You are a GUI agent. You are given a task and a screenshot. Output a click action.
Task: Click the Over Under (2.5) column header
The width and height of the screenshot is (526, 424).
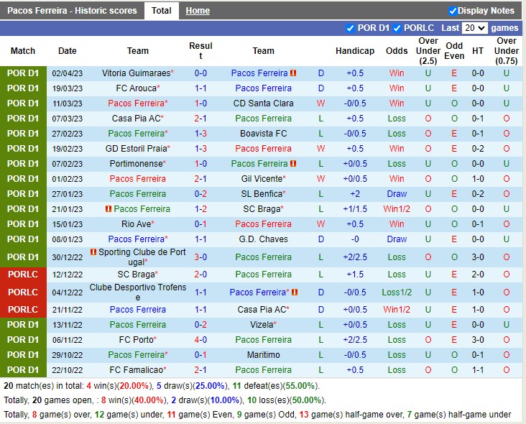[x=428, y=51]
